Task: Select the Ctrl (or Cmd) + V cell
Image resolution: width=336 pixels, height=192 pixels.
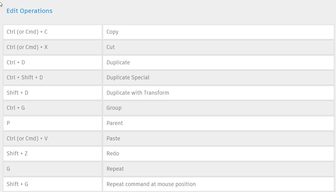Action: pos(53,139)
